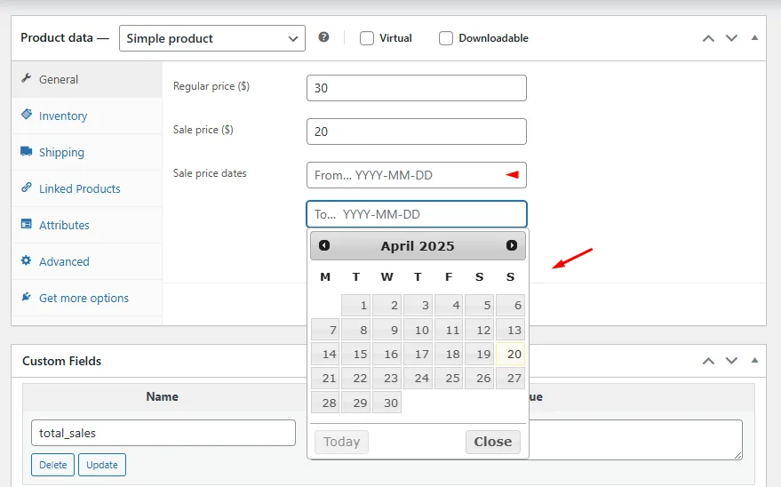Click the Shipping truck icon
Image resolution: width=781 pixels, height=487 pixels.
(27, 152)
